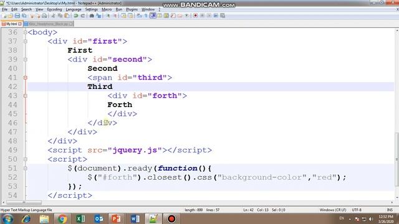399x224 pixels.
Task: Open the Encoding menu
Action: [x=54, y=9]
